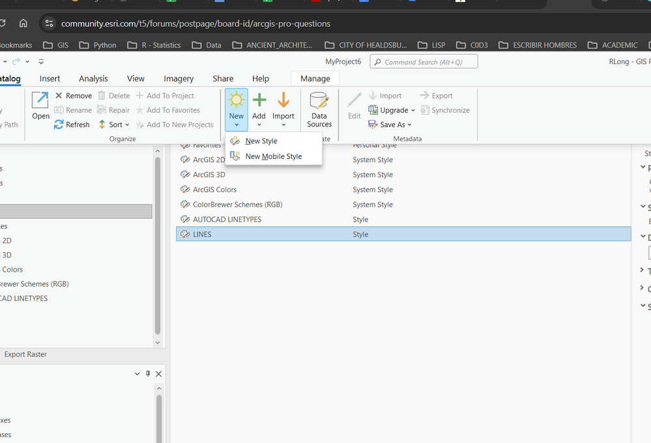Open the Redo history dropdown arrow
651x443 pixels.
[x=27, y=61]
